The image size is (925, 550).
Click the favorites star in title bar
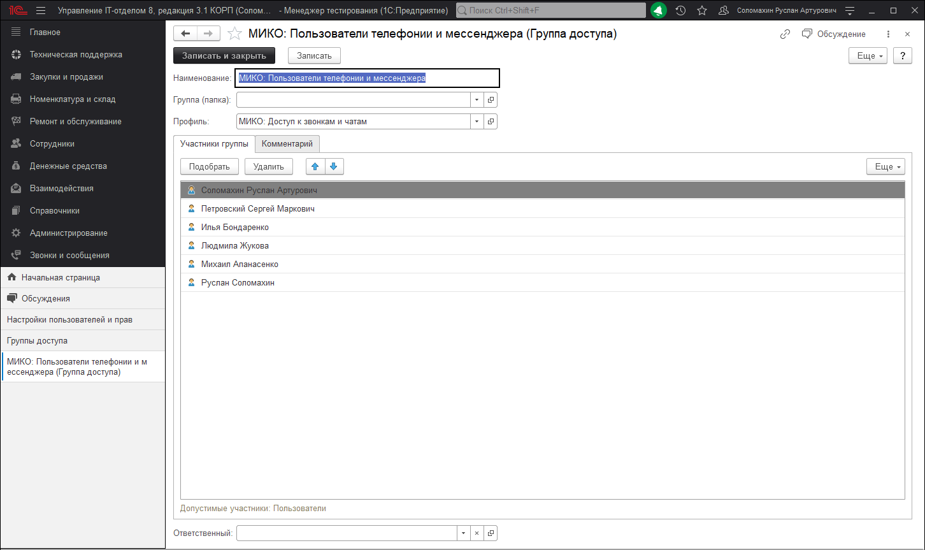[702, 11]
